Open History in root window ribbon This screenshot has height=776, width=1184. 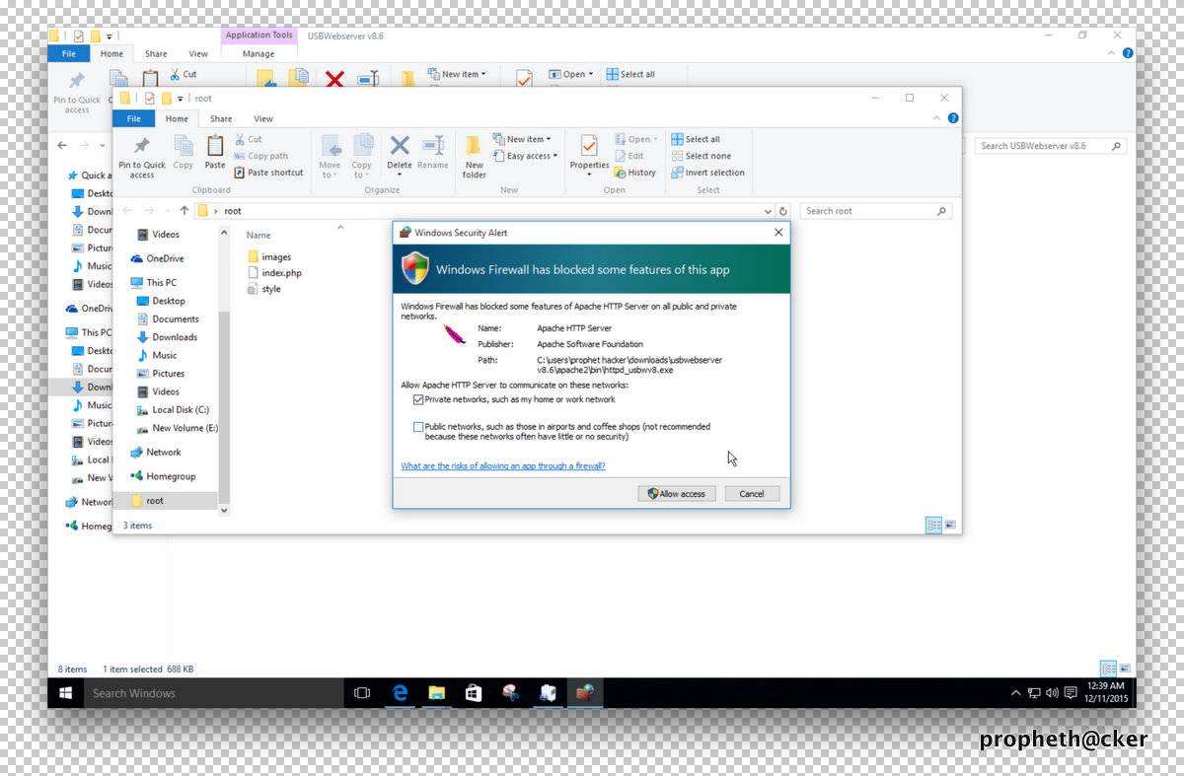click(634, 173)
